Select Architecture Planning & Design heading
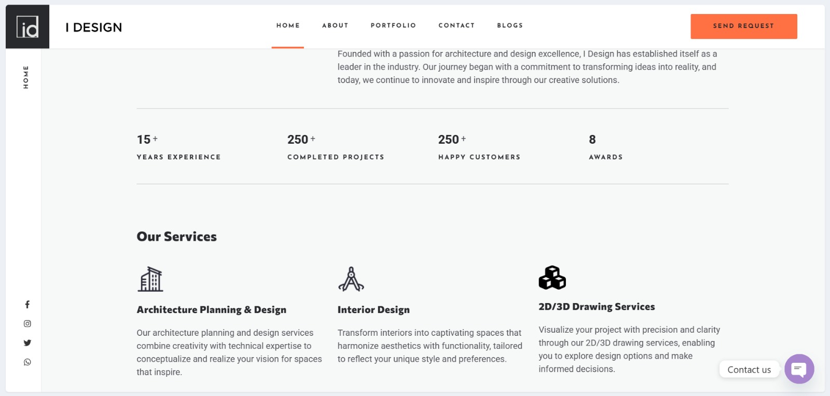 [x=211, y=310]
